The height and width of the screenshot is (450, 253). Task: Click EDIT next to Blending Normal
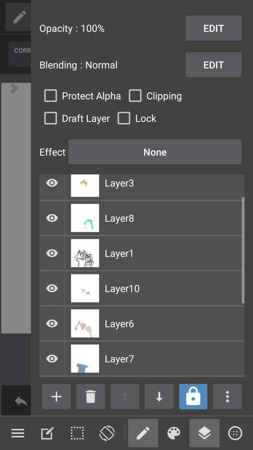[213, 65]
